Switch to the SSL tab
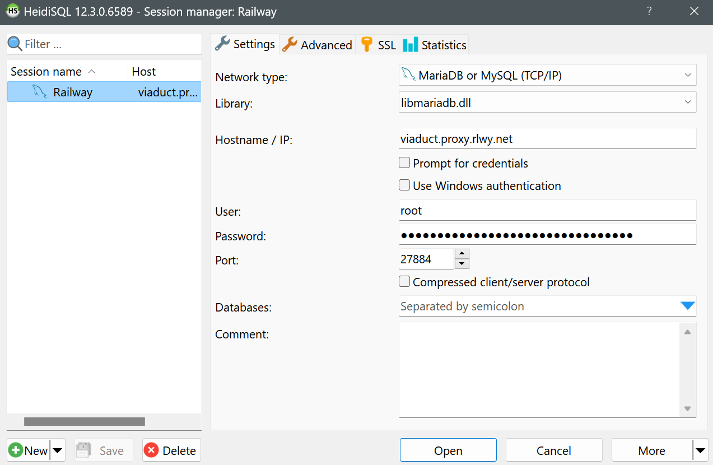This screenshot has height=465, width=713. tap(378, 45)
